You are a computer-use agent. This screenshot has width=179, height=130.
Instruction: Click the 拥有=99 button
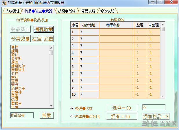tap(122, 116)
